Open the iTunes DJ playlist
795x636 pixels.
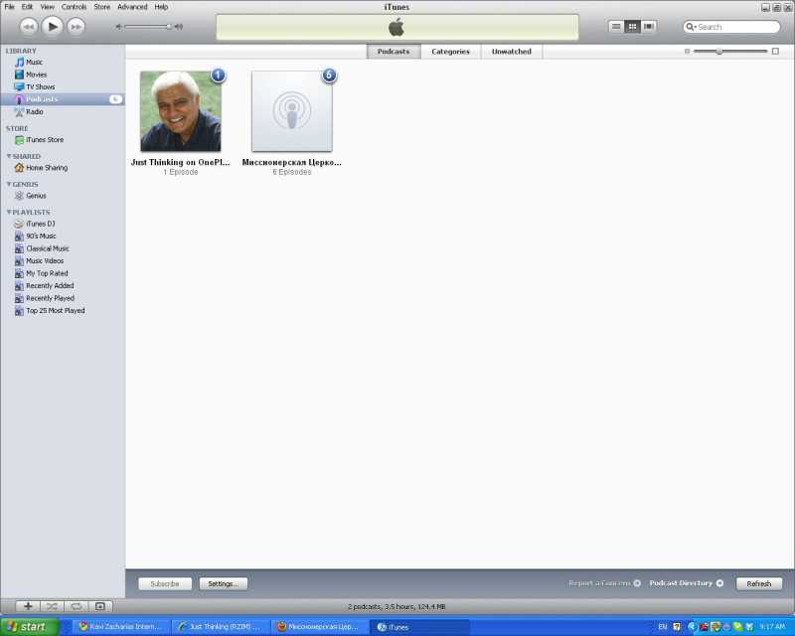pyautogui.click(x=40, y=224)
